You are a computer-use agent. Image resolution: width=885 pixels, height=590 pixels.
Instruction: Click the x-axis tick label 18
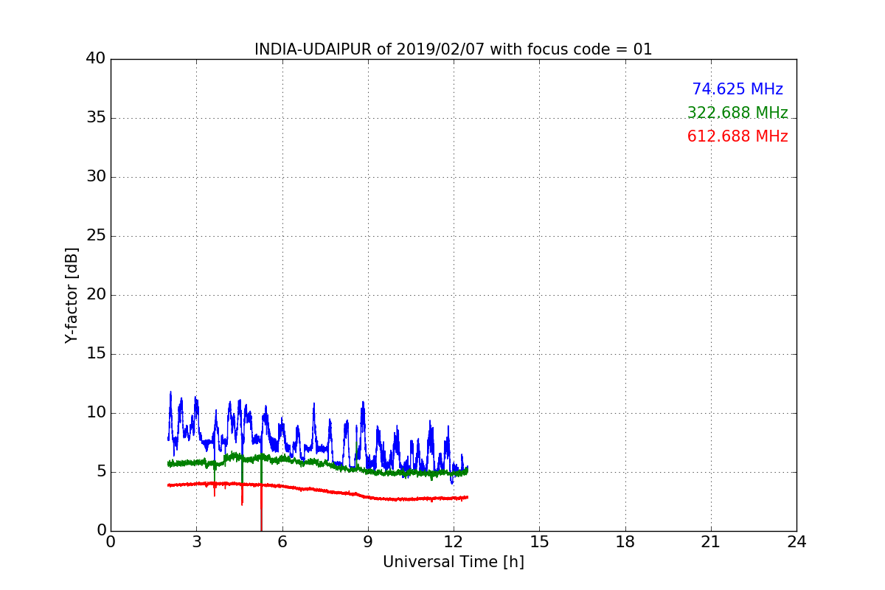[x=625, y=542]
